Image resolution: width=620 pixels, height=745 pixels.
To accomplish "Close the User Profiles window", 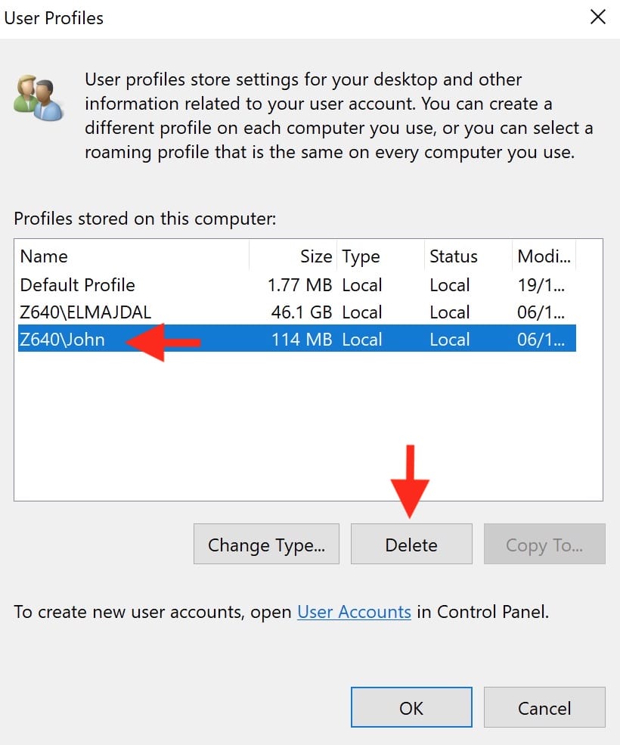I will [597, 17].
